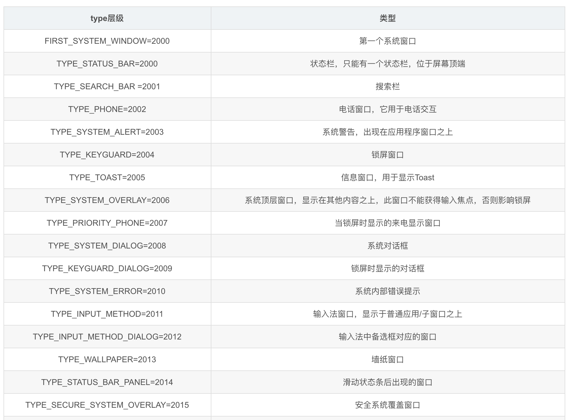This screenshot has width=574, height=420.
Task: Click the TYPE_STATUS_BAR=2000 cell
Action: [107, 64]
